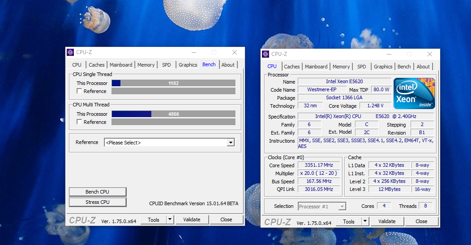
Task: Open the Reference <Please Select> dropdown
Action: pos(169,143)
